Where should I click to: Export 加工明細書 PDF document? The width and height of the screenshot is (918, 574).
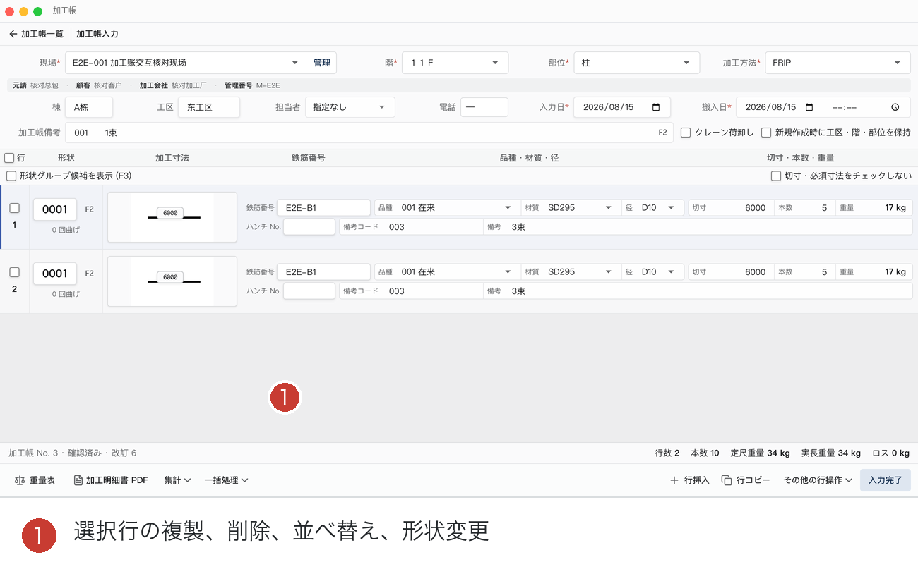tap(111, 480)
